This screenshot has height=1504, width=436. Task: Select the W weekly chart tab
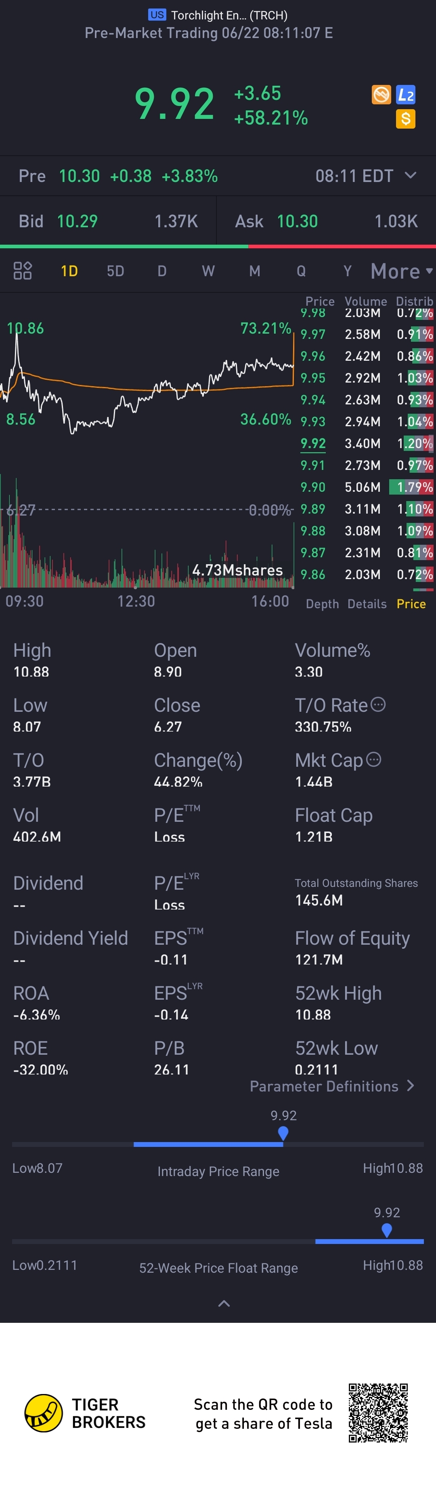[208, 271]
